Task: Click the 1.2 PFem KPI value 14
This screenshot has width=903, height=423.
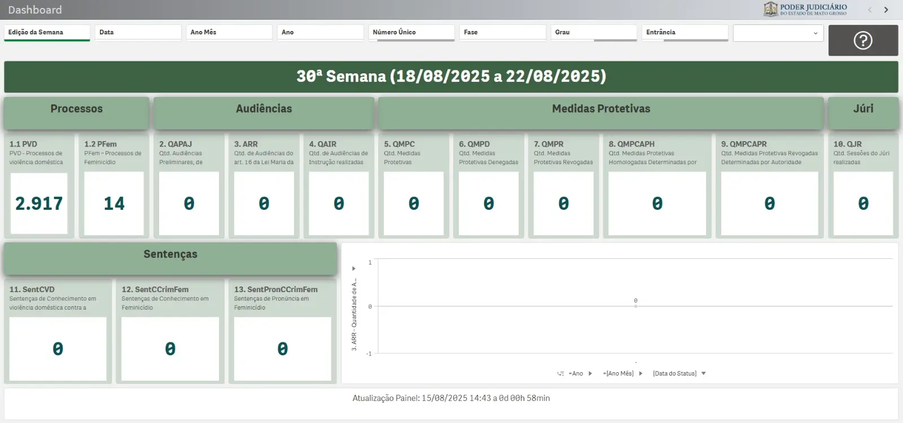Action: (114, 204)
